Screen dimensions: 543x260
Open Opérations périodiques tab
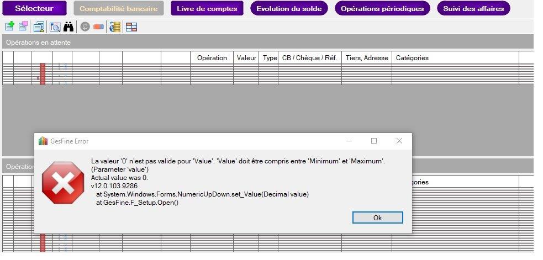pyautogui.click(x=382, y=9)
